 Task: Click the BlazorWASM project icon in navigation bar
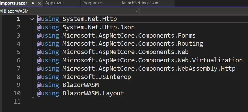1,11
